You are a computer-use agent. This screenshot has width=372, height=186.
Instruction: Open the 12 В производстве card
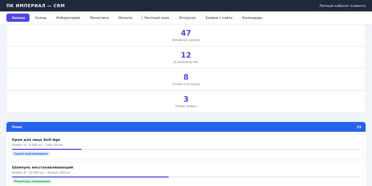point(186,57)
